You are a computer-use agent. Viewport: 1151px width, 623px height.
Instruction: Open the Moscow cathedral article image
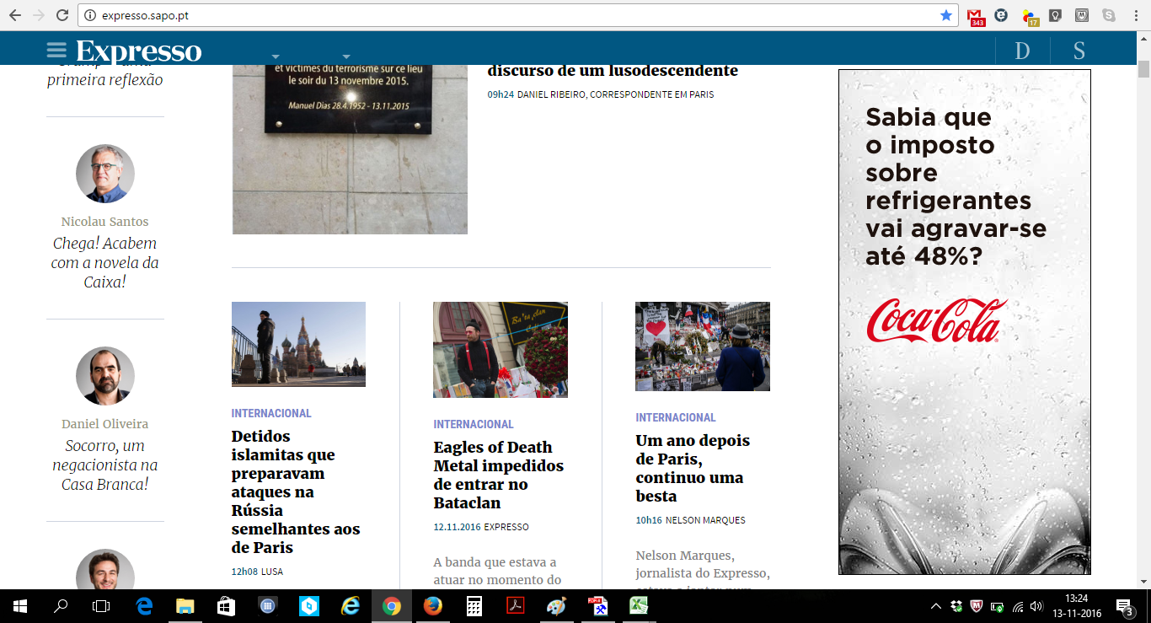298,344
